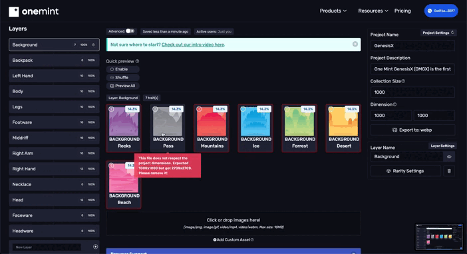This screenshot has height=254, width=467.
Task: Select the Background Rocks trait thumbnail
Action: coord(124,122)
